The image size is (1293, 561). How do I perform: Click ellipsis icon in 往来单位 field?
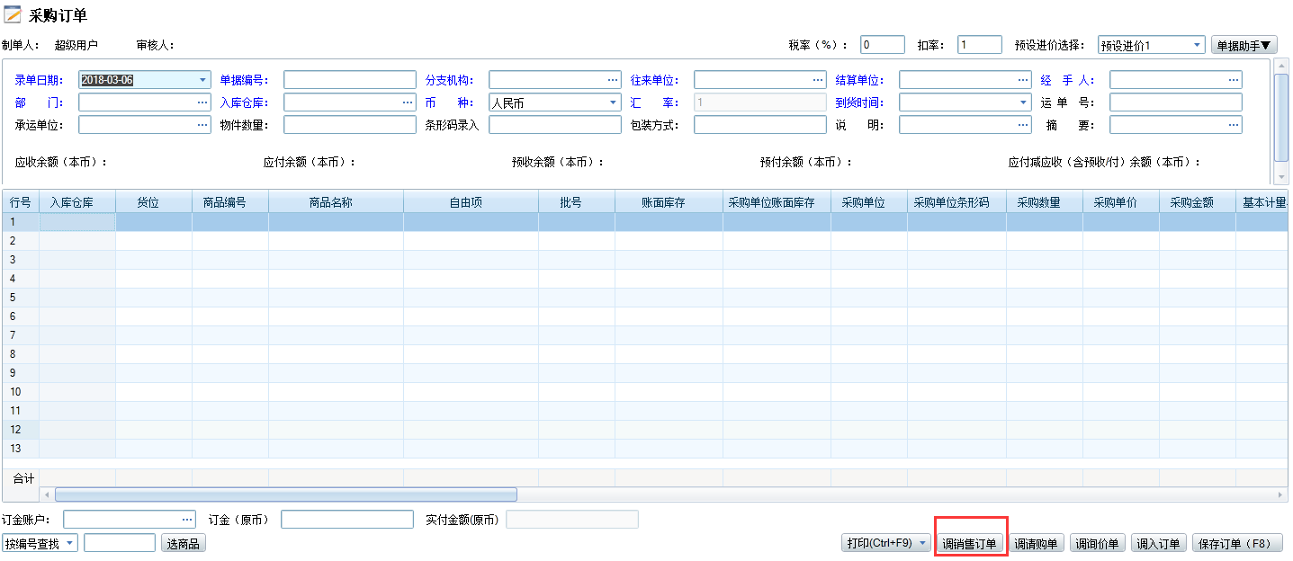pos(818,80)
